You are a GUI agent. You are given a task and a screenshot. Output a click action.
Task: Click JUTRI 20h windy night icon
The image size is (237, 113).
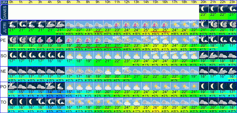(x=204, y=24)
